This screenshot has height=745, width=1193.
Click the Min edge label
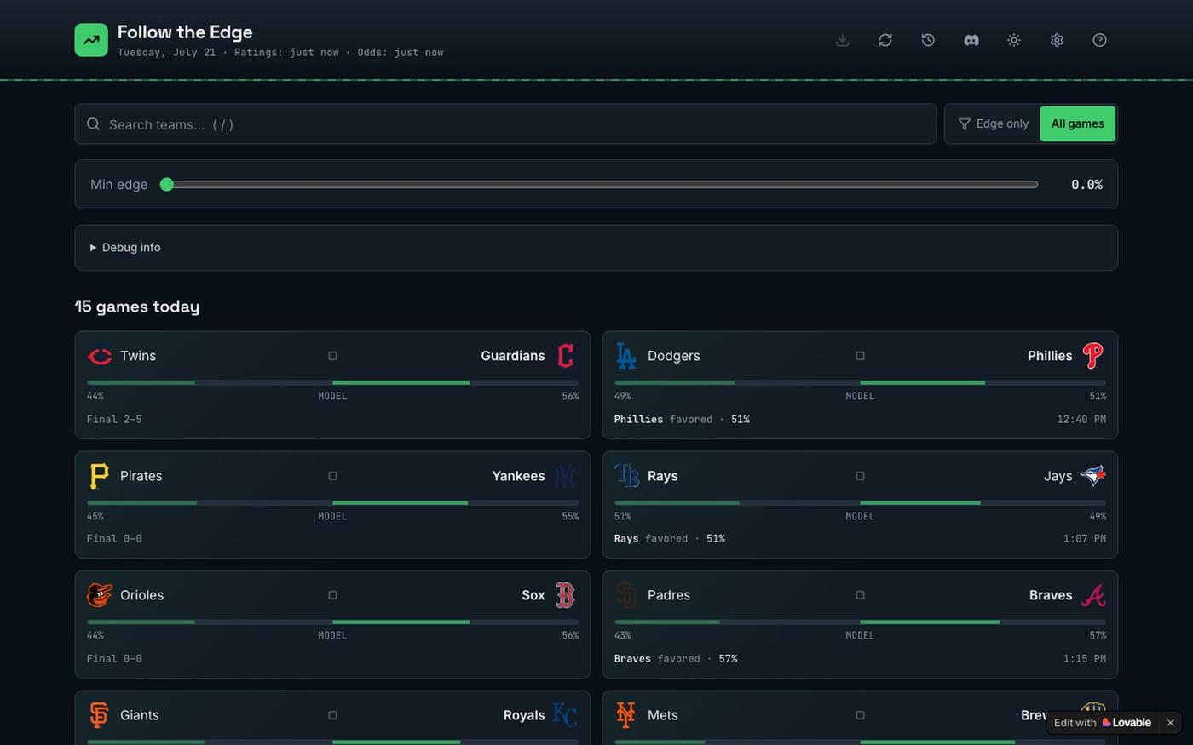119,185
